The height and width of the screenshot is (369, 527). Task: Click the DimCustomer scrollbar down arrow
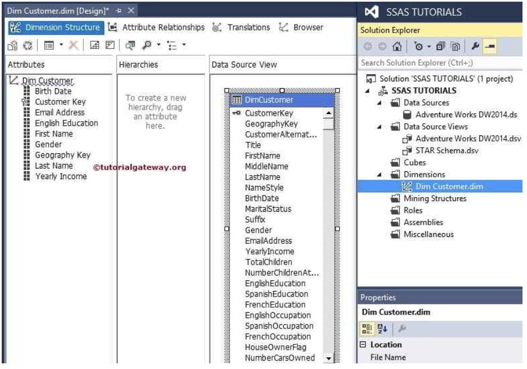tap(328, 358)
